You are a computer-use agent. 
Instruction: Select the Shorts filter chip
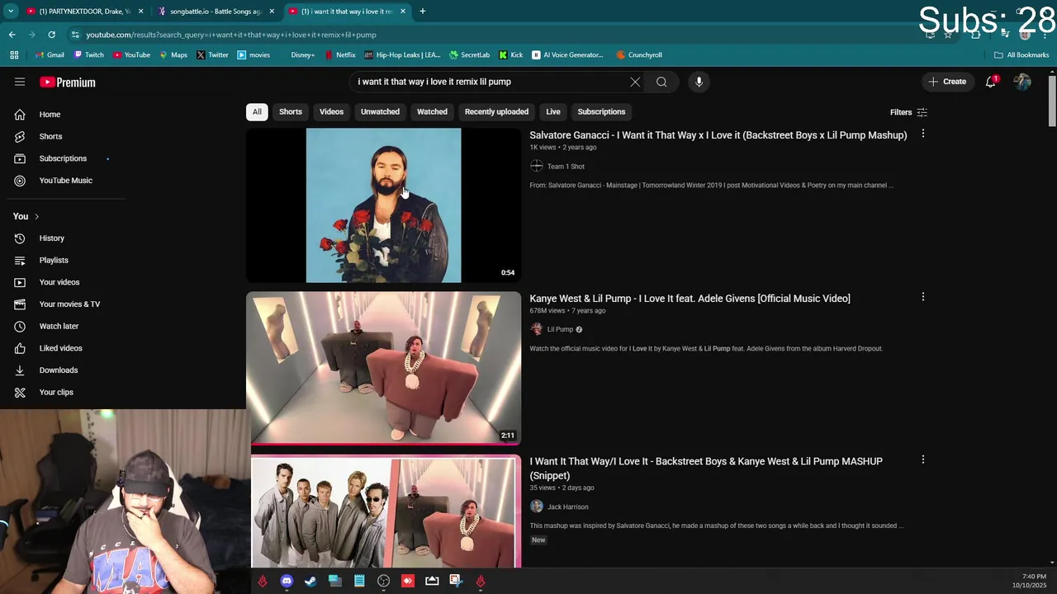tap(291, 111)
